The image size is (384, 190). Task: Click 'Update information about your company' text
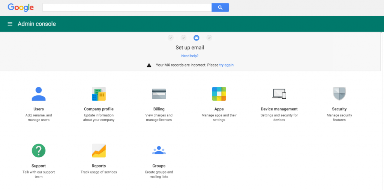[99, 118]
